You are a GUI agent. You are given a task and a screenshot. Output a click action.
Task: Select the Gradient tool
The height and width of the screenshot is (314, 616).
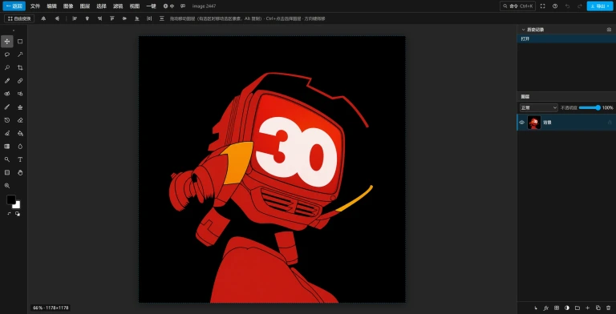coord(7,147)
